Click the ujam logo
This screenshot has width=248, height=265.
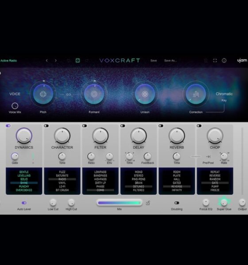(242, 61)
